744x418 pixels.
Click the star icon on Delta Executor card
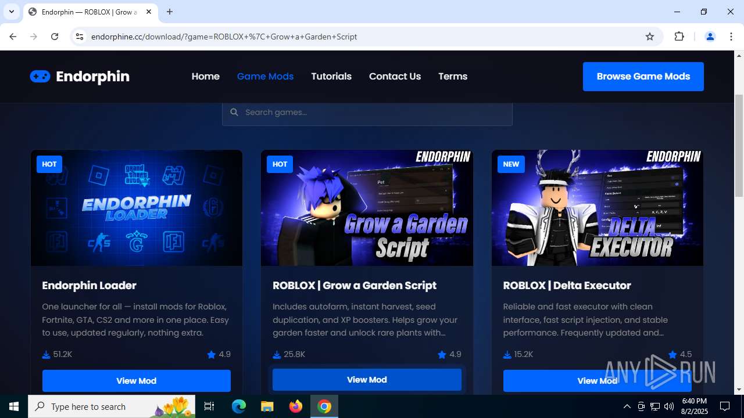673,354
